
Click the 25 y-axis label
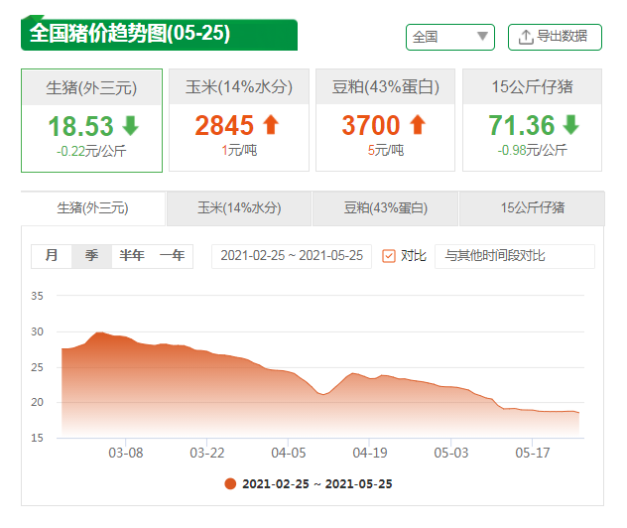[x=37, y=367]
